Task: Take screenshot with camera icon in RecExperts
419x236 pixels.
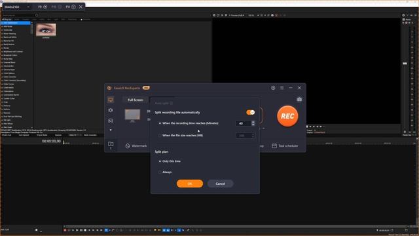Action: click(x=299, y=100)
